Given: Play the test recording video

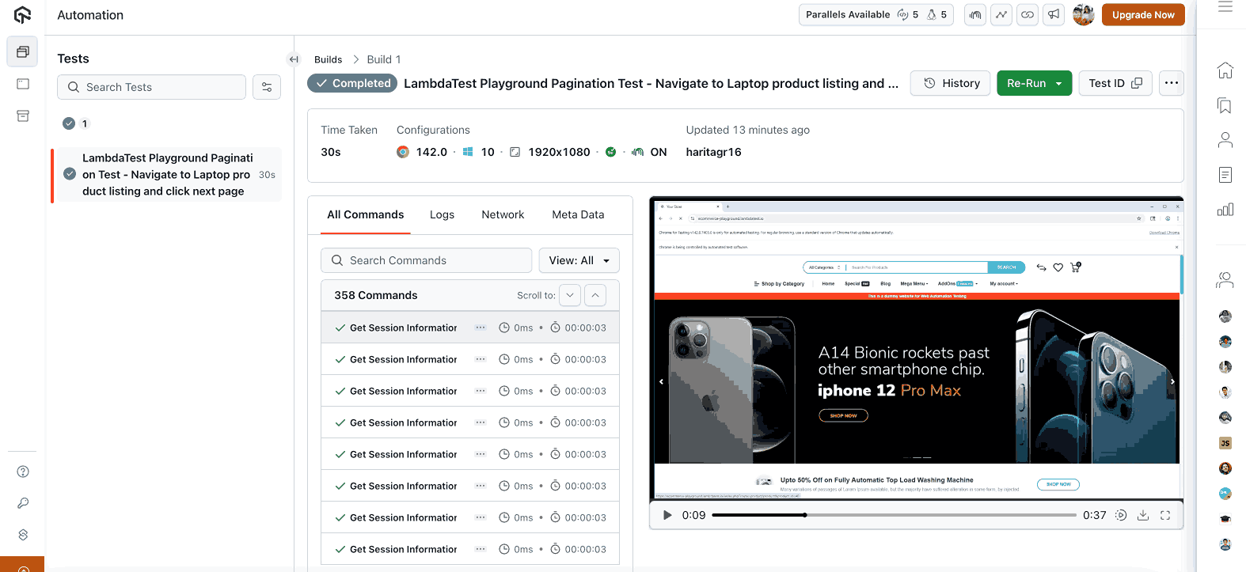Looking at the screenshot, I should point(667,515).
